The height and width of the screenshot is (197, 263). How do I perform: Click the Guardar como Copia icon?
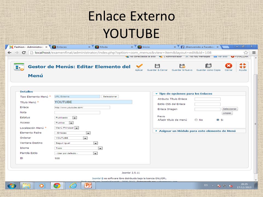pyautogui.click(x=208, y=66)
